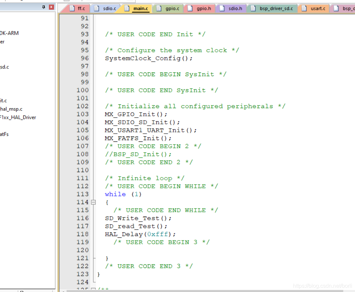Click on MX_SDIO_SD_Init() call
The height and width of the screenshot is (292, 355).
point(142,123)
